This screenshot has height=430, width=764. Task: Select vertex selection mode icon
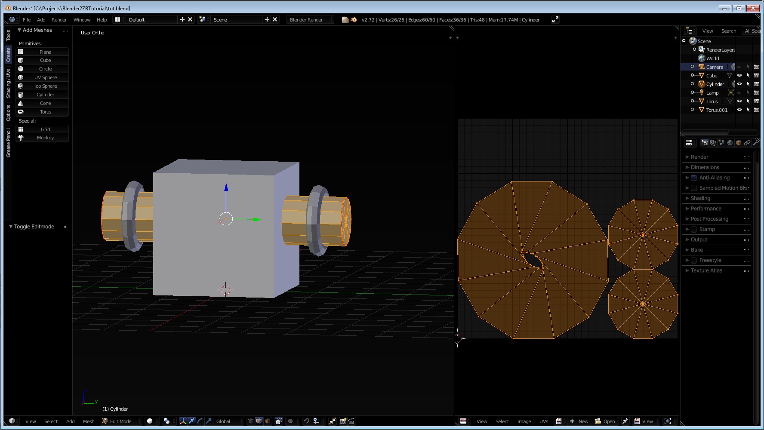click(x=250, y=421)
